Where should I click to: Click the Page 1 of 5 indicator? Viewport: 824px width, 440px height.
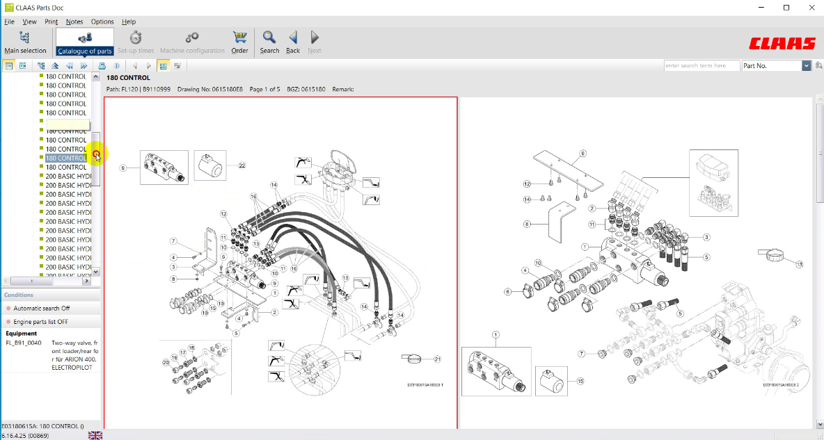coord(265,89)
